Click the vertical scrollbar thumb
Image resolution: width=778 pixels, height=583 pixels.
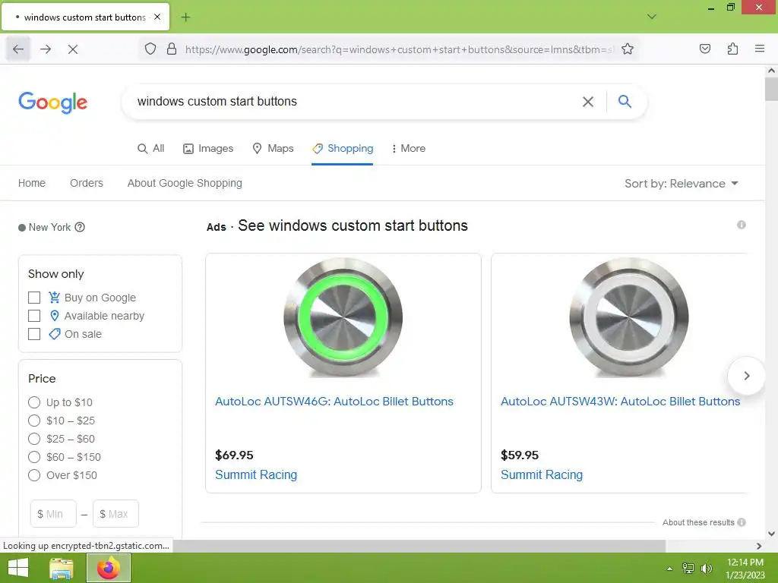pyautogui.click(x=771, y=90)
